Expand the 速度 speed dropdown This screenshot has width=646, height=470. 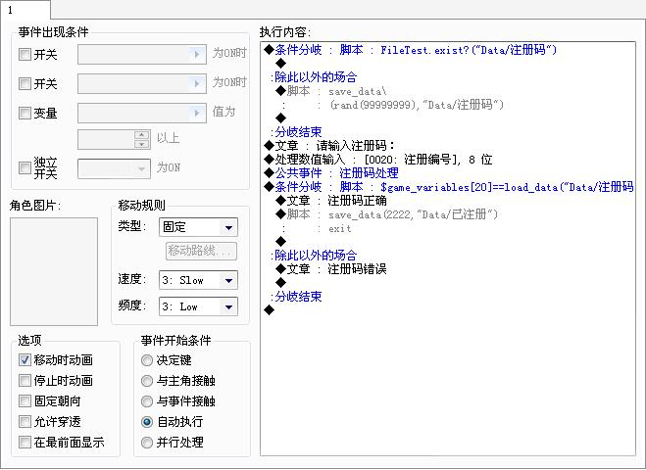click(x=198, y=280)
